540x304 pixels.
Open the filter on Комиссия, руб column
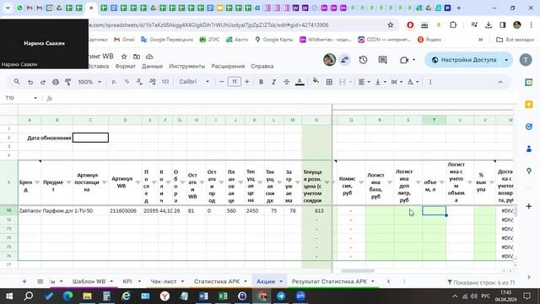pyautogui.click(x=361, y=182)
